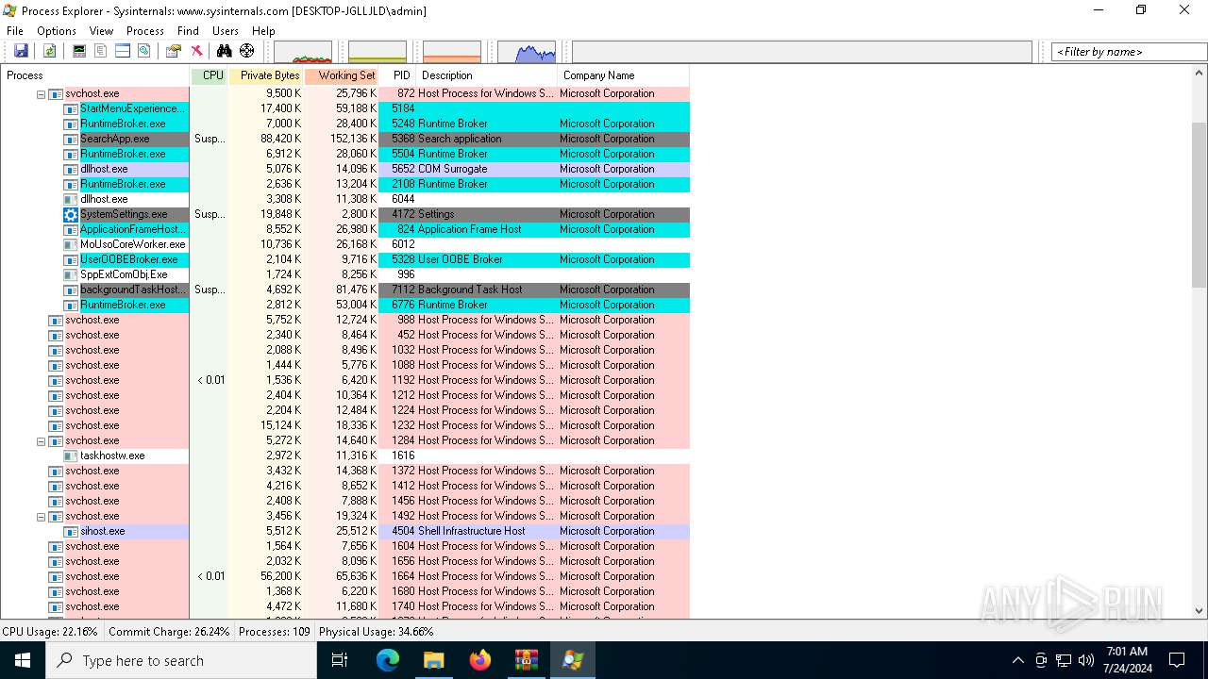Click the blue physical memory mini graph
The height and width of the screenshot is (679, 1208).
tap(527, 52)
